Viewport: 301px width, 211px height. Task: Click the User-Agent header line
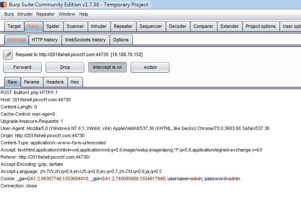pyautogui.click(x=135, y=128)
